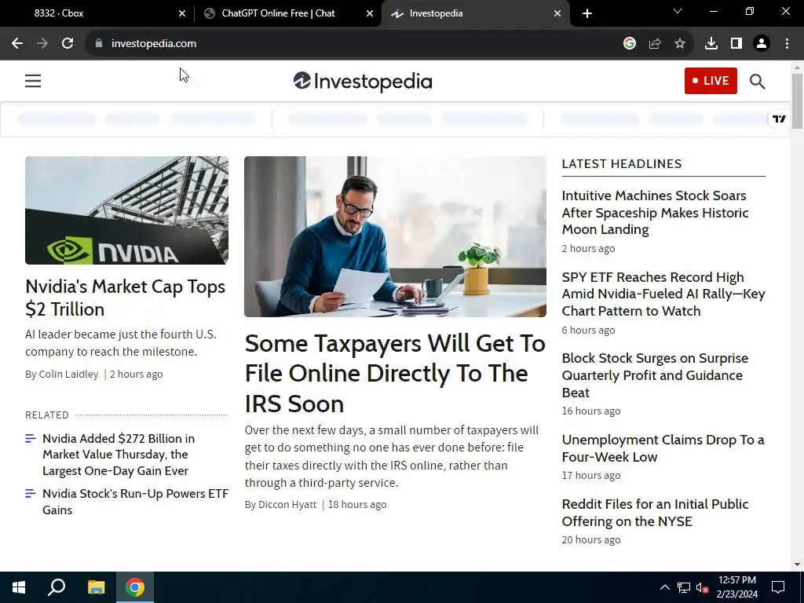Viewport: 804px width, 603px height.
Task: Open a new browser tab
Action: pyautogui.click(x=587, y=13)
